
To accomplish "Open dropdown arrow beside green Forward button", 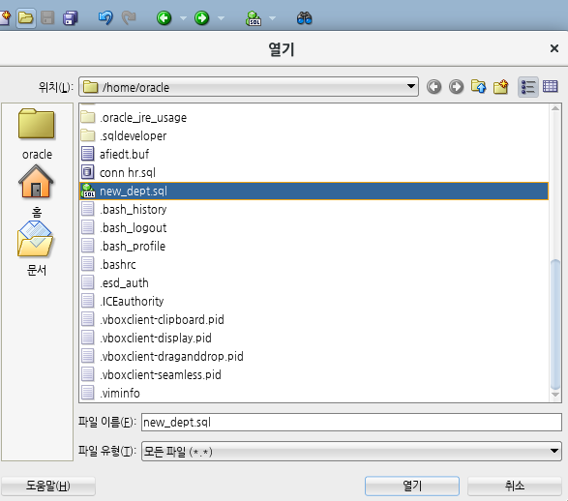I will click(221, 18).
